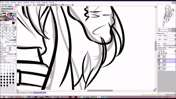The image size is (176, 99).
Task: Show the swatches panel toggle
Action: tap(9, 5)
